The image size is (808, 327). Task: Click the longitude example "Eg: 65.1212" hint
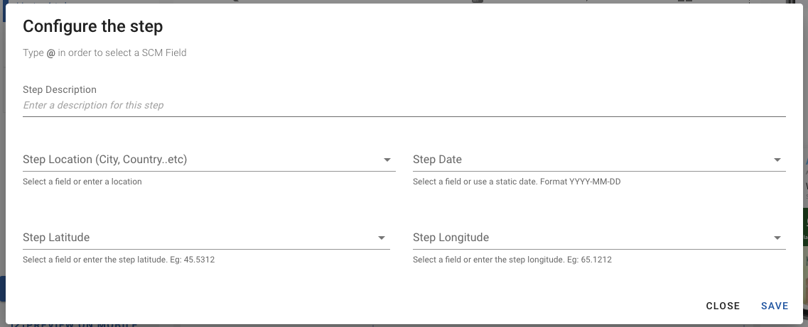512,260
